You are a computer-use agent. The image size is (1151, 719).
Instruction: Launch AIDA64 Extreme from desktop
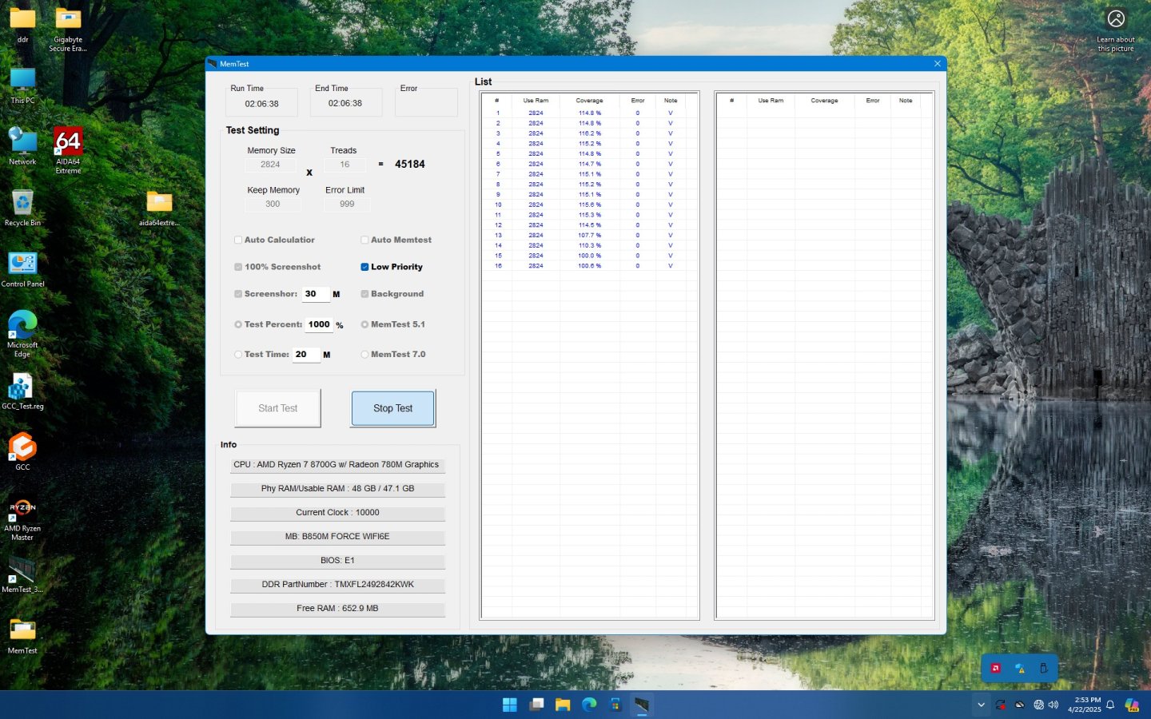68,151
